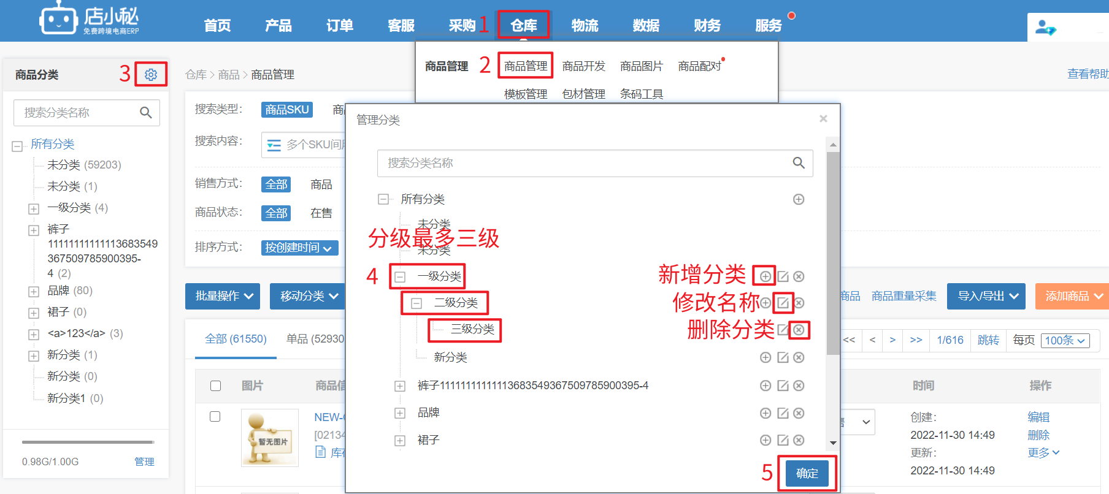Delete the 三级分类 category icon
This screenshot has height=494, width=1109.
(799, 330)
